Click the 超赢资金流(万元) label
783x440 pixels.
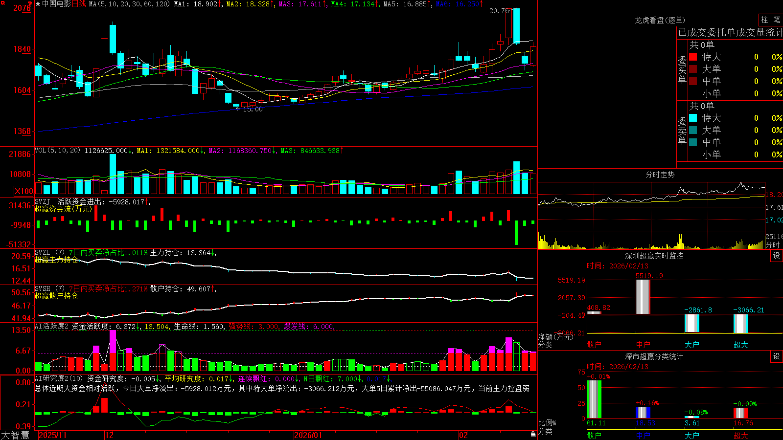(63, 209)
